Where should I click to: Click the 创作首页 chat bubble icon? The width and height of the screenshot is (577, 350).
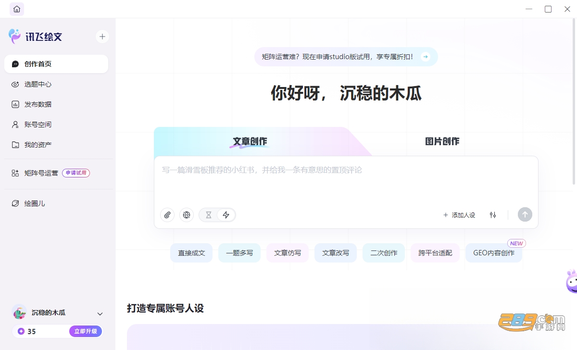(15, 64)
